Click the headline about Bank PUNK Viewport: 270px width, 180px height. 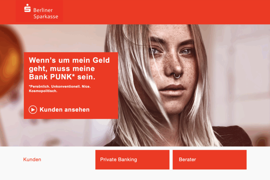coord(69,69)
